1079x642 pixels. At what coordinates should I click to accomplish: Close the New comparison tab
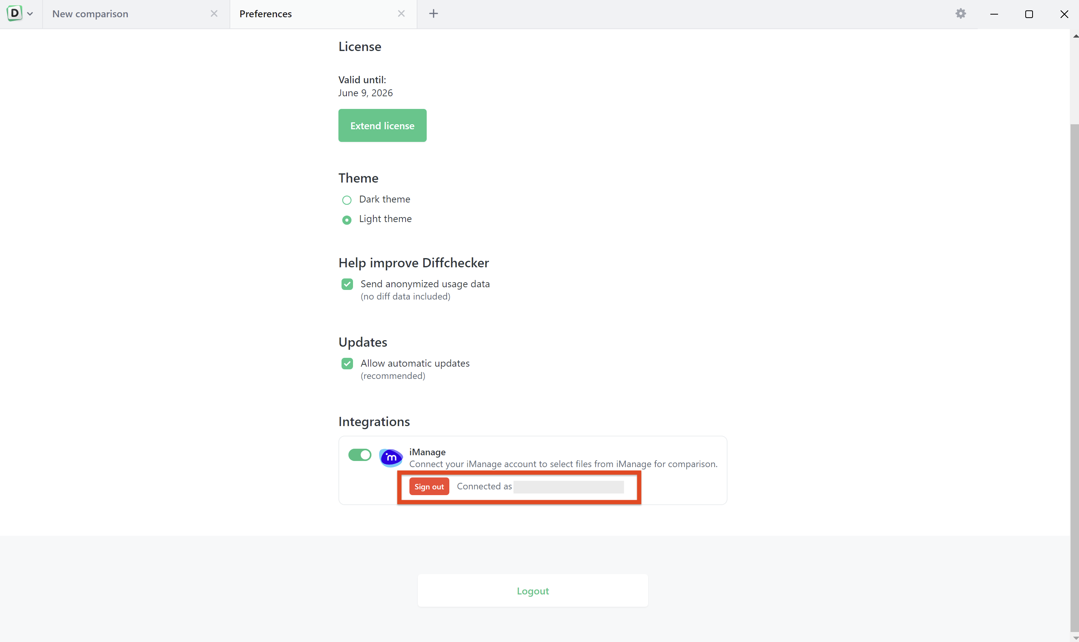pos(214,13)
